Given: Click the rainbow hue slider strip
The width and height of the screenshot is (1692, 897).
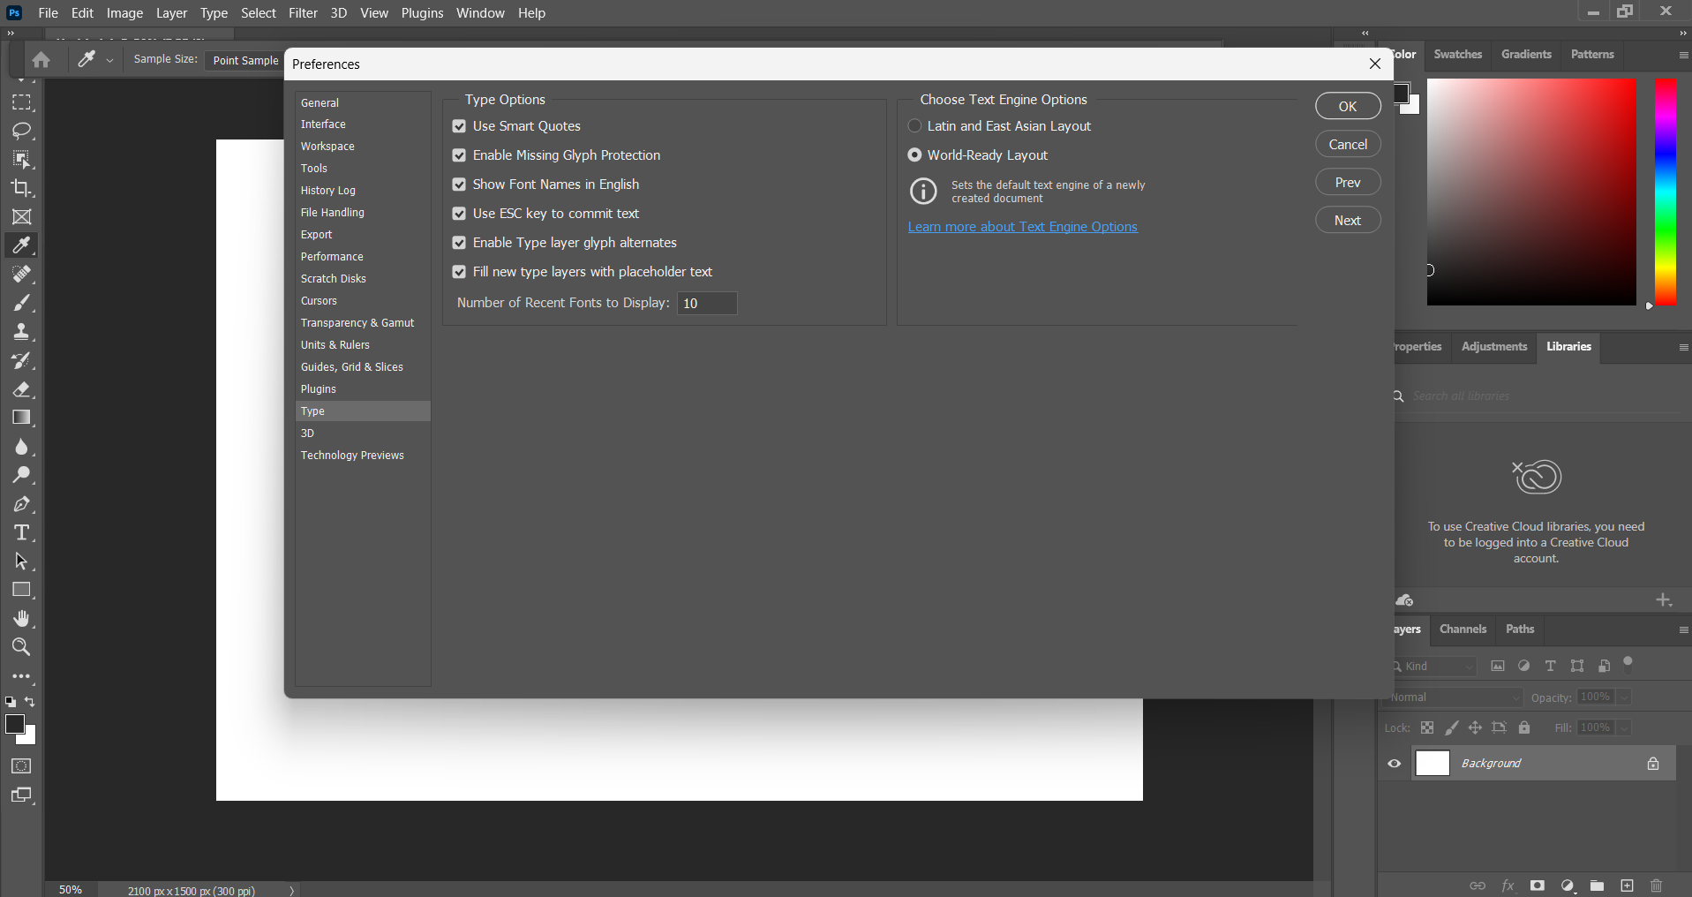Looking at the screenshot, I should (x=1665, y=192).
